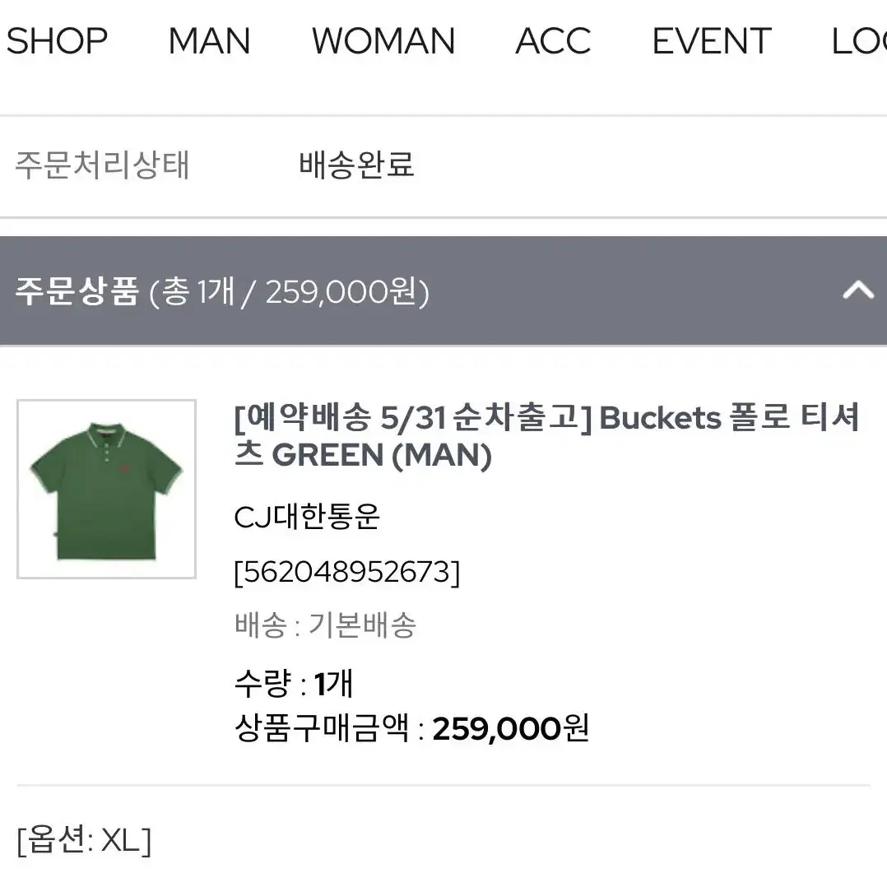The width and height of the screenshot is (887, 887).
Task: Open the ACC category menu
Action: point(553,41)
